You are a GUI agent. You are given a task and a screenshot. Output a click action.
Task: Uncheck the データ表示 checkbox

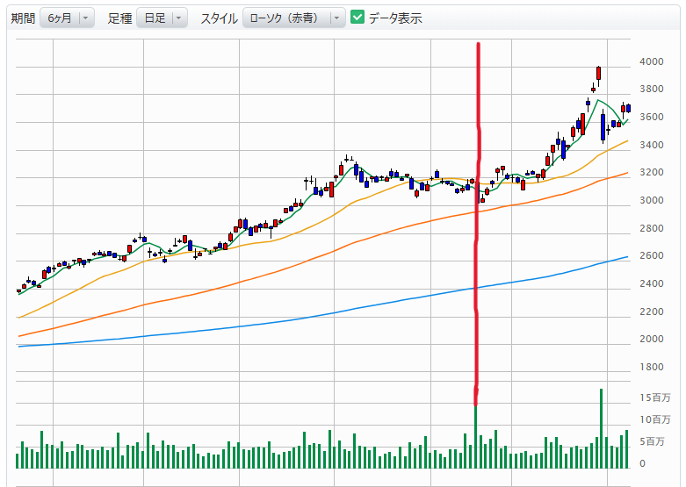[357, 18]
